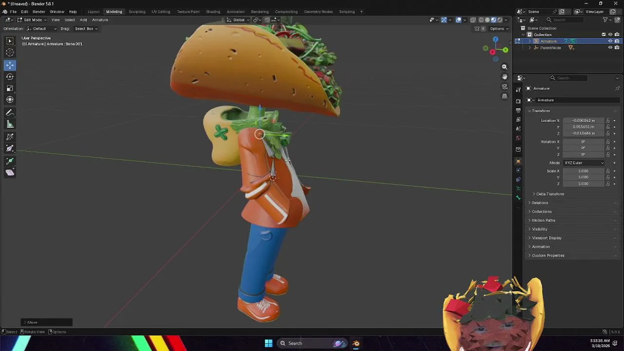624x351 pixels.
Task: Open the rotation Mode XYZ Euler dropdown
Action: click(584, 163)
